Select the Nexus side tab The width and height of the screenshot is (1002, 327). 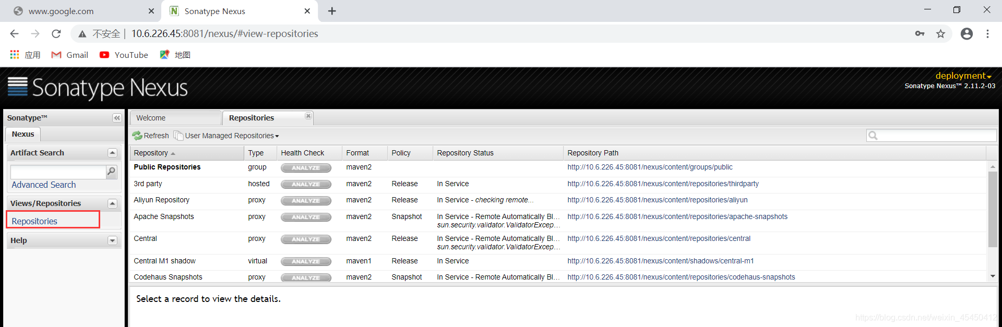pyautogui.click(x=23, y=134)
